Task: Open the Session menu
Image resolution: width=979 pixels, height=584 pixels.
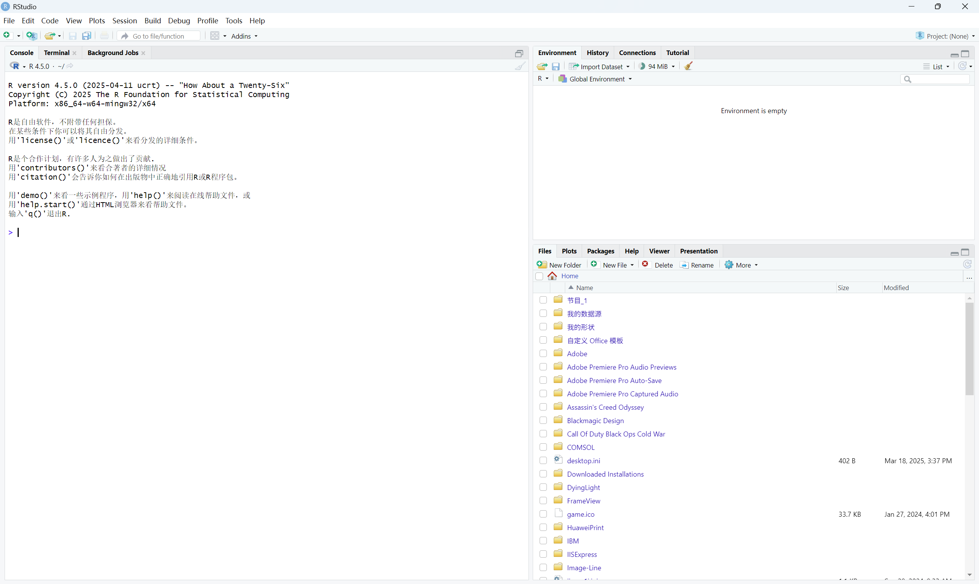Action: pyautogui.click(x=124, y=21)
